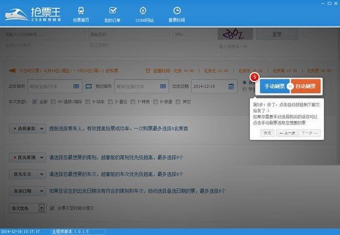Toggle the GC-高铁/城际 checkbox
This screenshot has width=340, height=235.
(53, 102)
